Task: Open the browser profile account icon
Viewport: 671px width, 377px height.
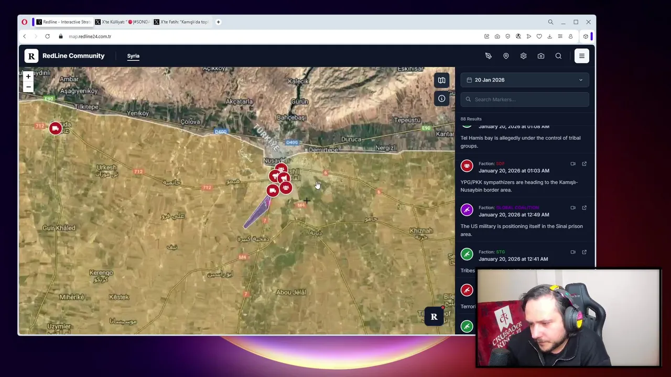Action: tap(570, 37)
